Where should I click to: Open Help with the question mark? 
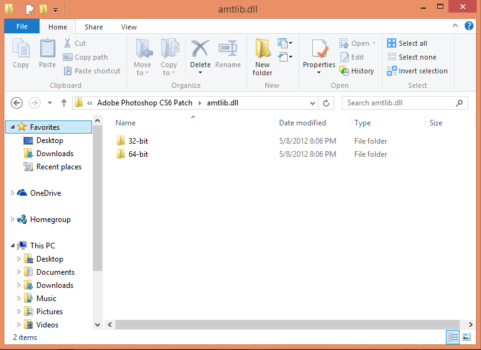[468, 26]
